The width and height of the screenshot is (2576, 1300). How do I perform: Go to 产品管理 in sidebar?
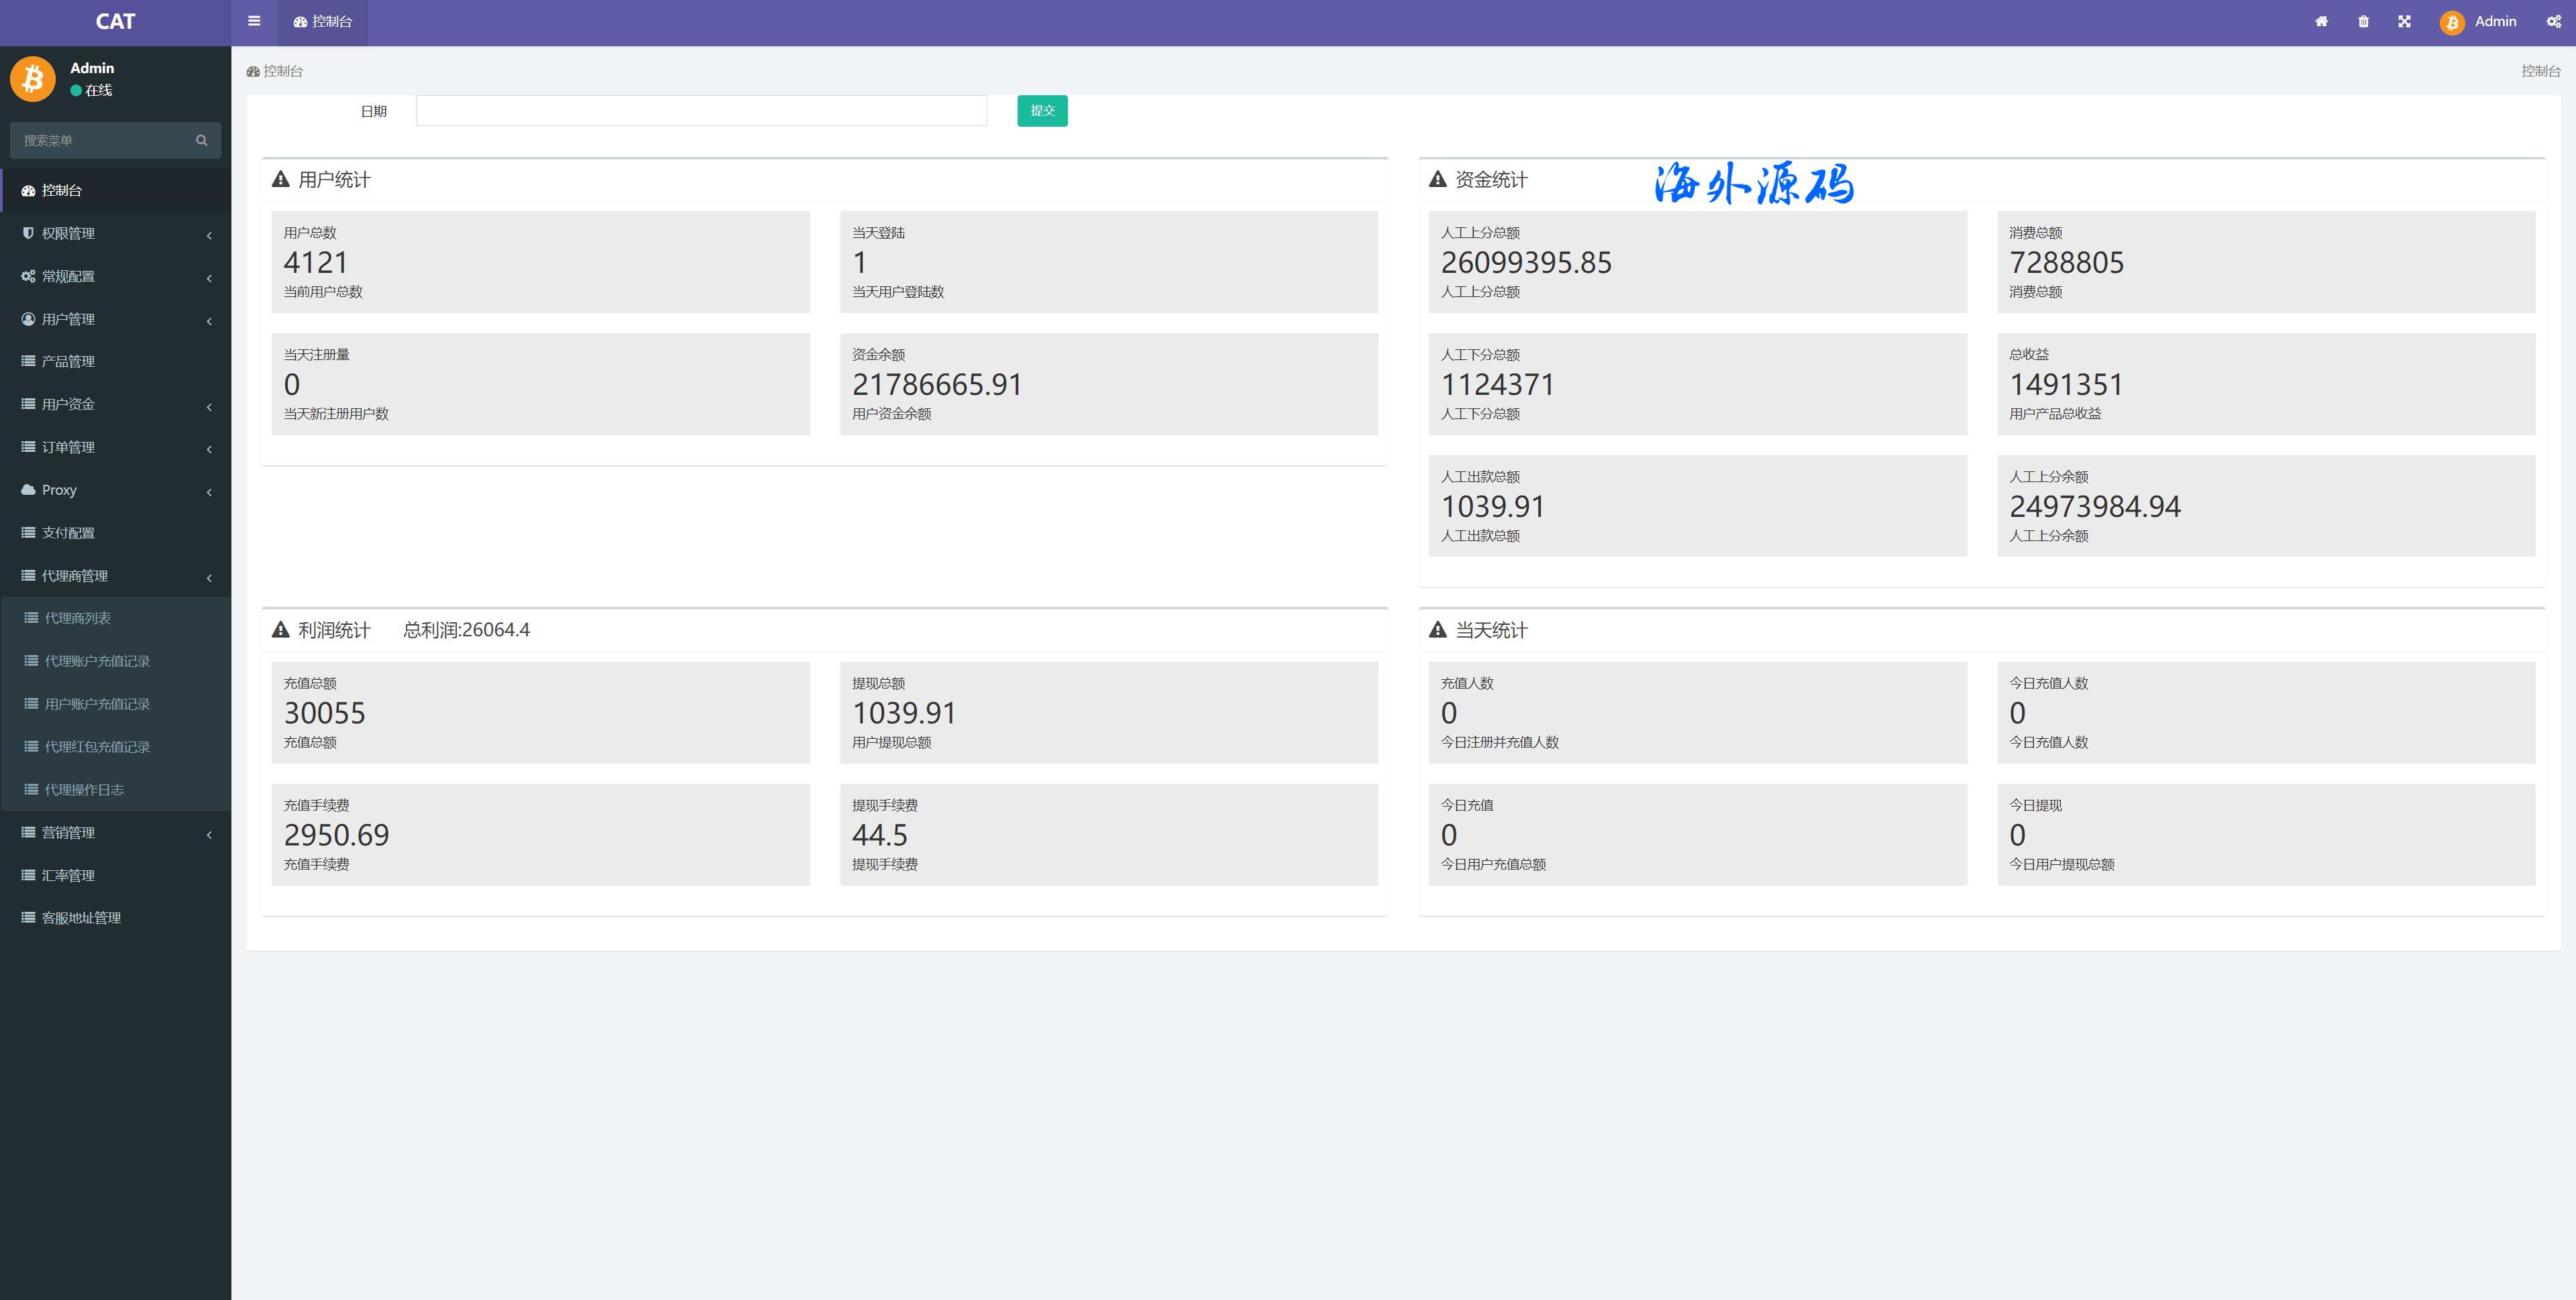click(x=68, y=362)
